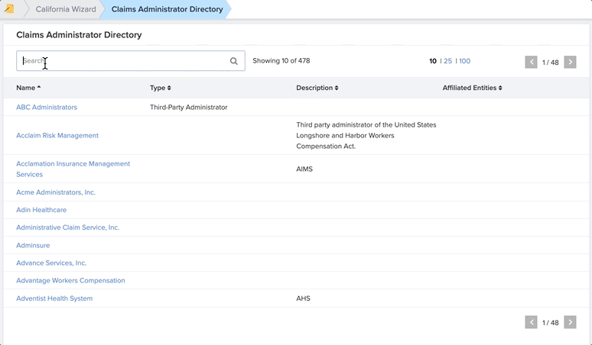Open Adventist Health System entry

[54, 298]
